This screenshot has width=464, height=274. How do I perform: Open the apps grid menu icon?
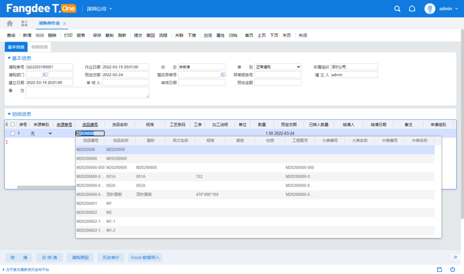coord(24,23)
